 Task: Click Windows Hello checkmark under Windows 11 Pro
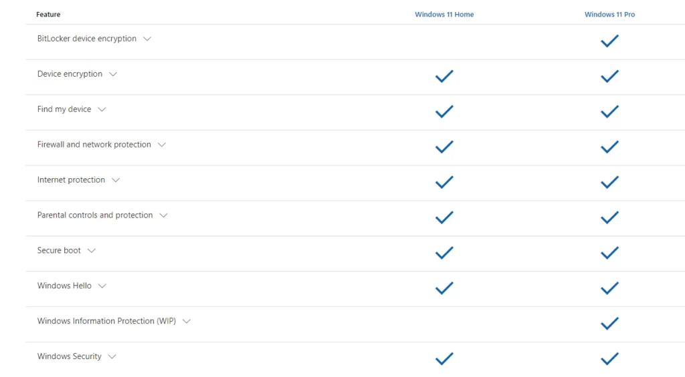(x=609, y=288)
